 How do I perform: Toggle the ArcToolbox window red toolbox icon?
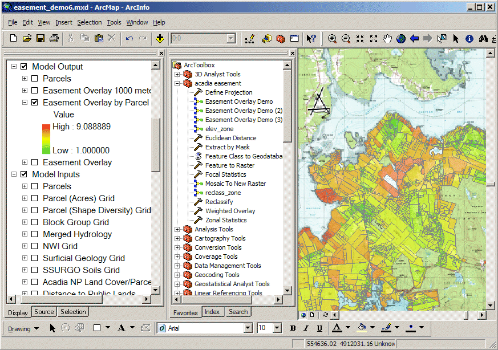pyautogui.click(x=281, y=38)
